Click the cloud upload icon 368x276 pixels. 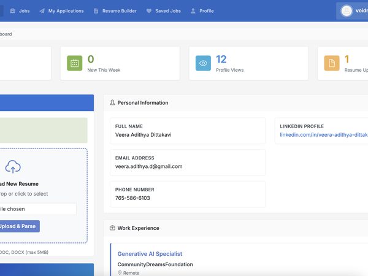click(x=13, y=167)
